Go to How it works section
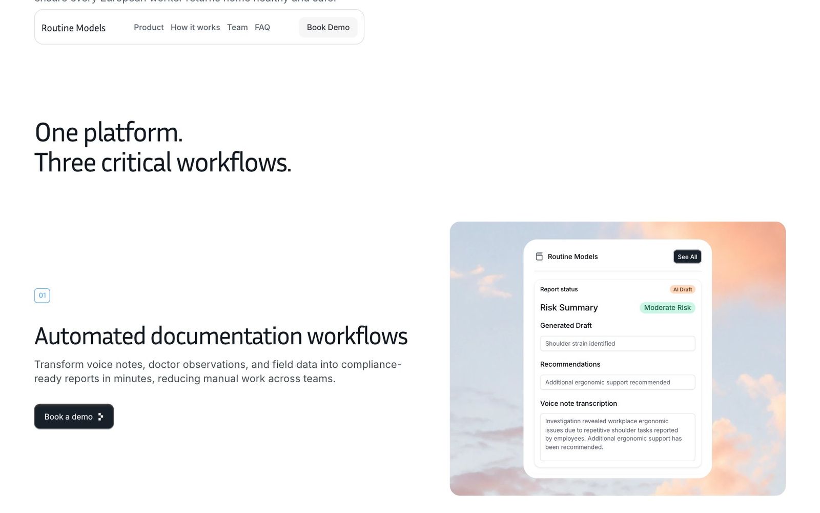The height and width of the screenshot is (513, 820). pos(195,27)
